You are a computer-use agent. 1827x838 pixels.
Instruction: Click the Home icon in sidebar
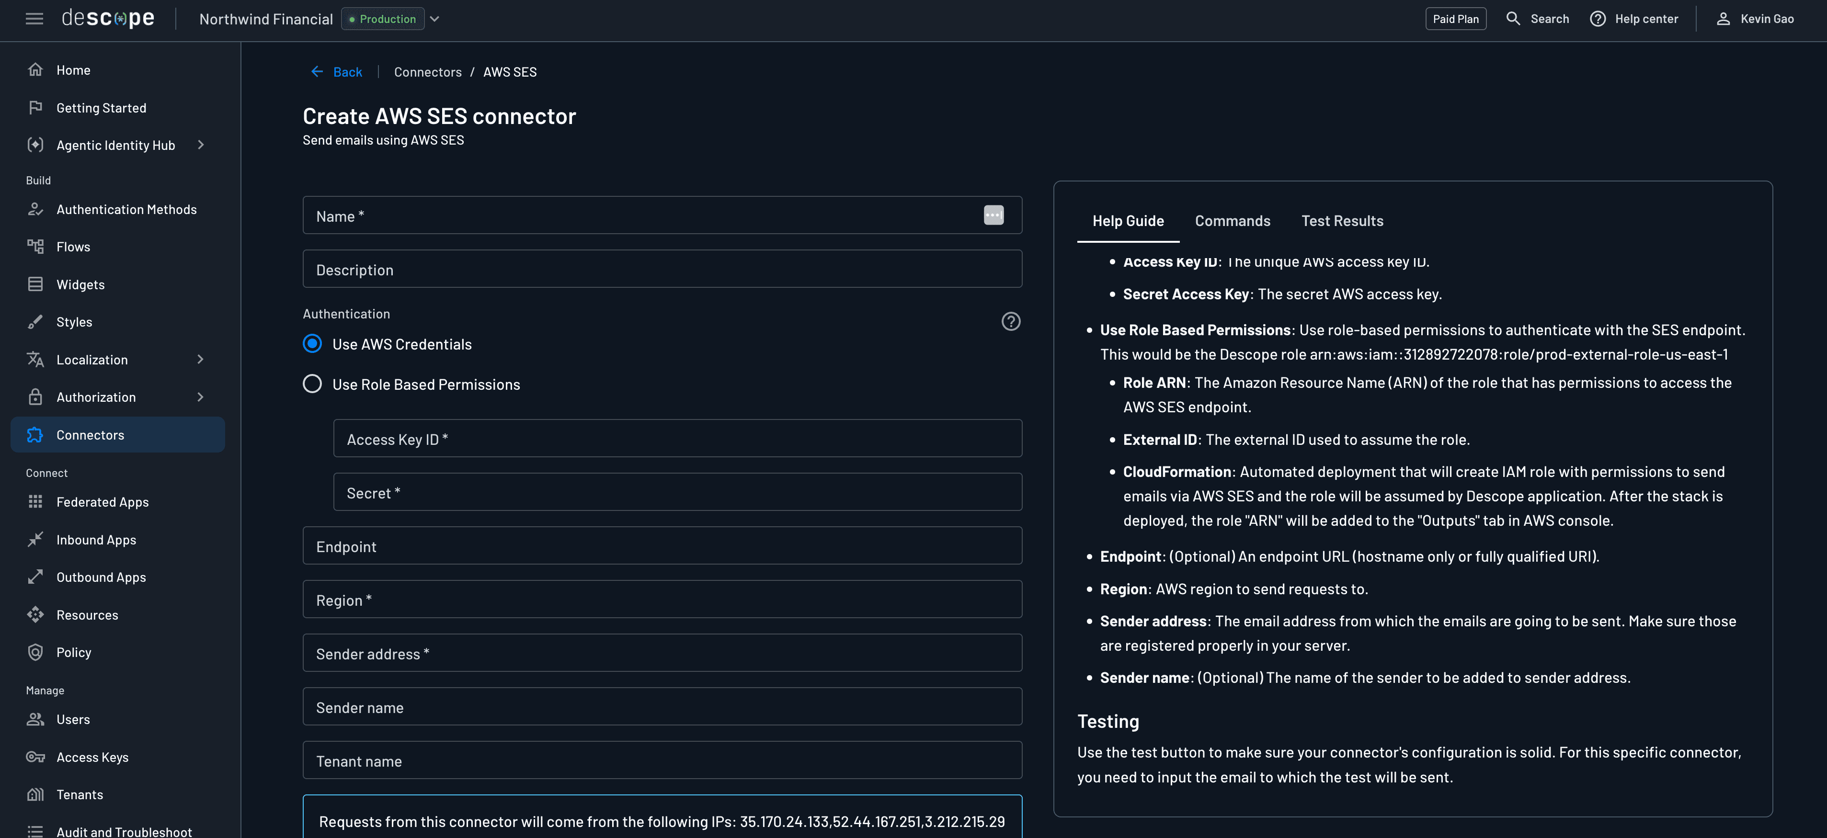pyautogui.click(x=35, y=69)
